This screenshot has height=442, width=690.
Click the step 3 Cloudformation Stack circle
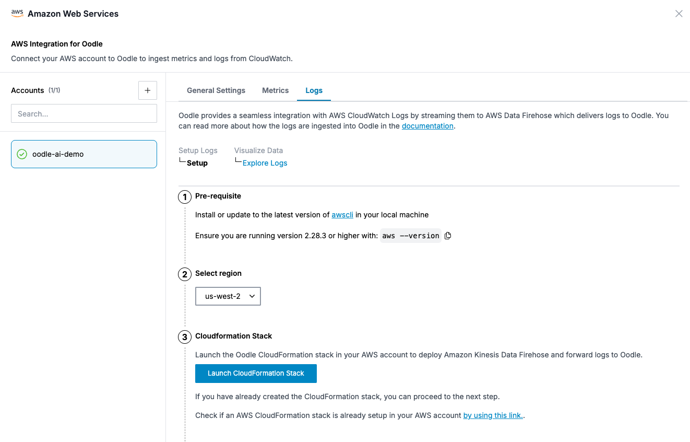coord(184,337)
